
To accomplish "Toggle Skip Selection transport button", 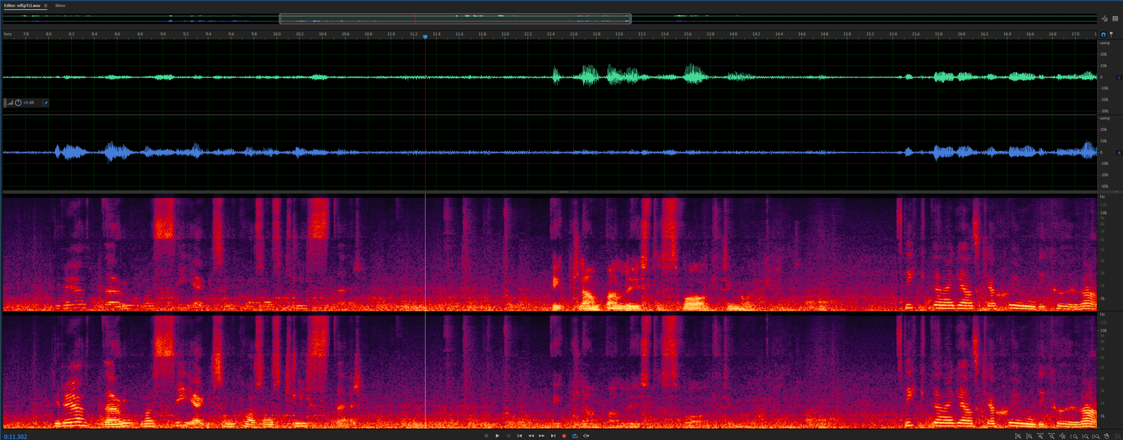I will 586,436.
